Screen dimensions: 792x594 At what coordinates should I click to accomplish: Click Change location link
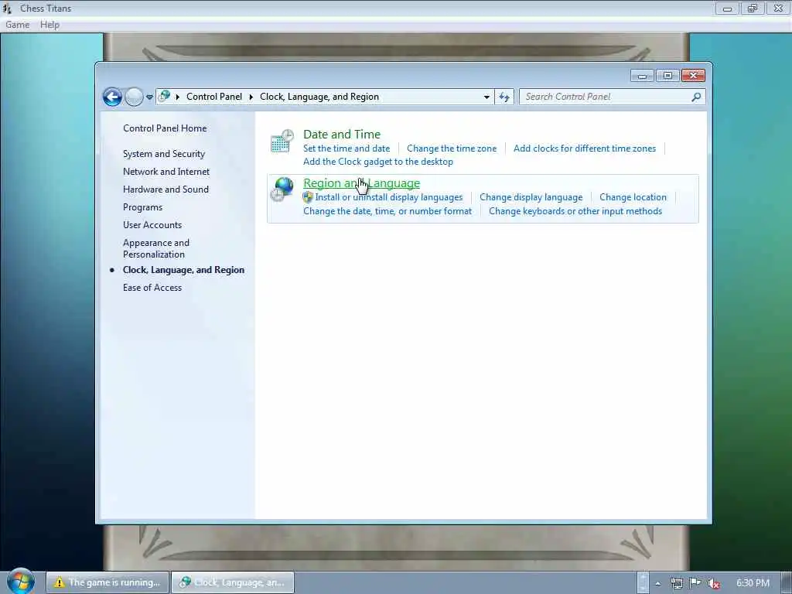[633, 197]
